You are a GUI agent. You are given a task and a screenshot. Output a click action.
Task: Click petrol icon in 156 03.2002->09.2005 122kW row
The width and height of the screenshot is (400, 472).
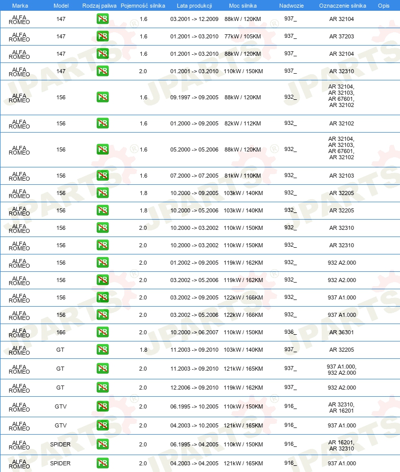point(102,297)
